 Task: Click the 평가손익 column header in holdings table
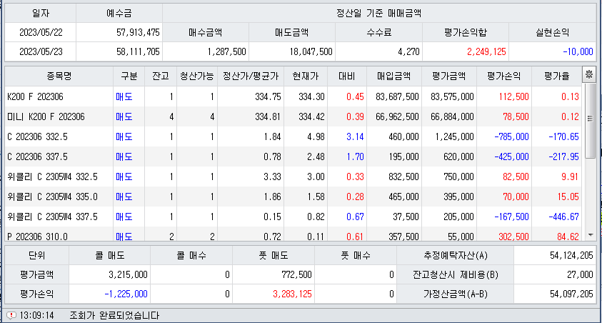click(x=503, y=76)
